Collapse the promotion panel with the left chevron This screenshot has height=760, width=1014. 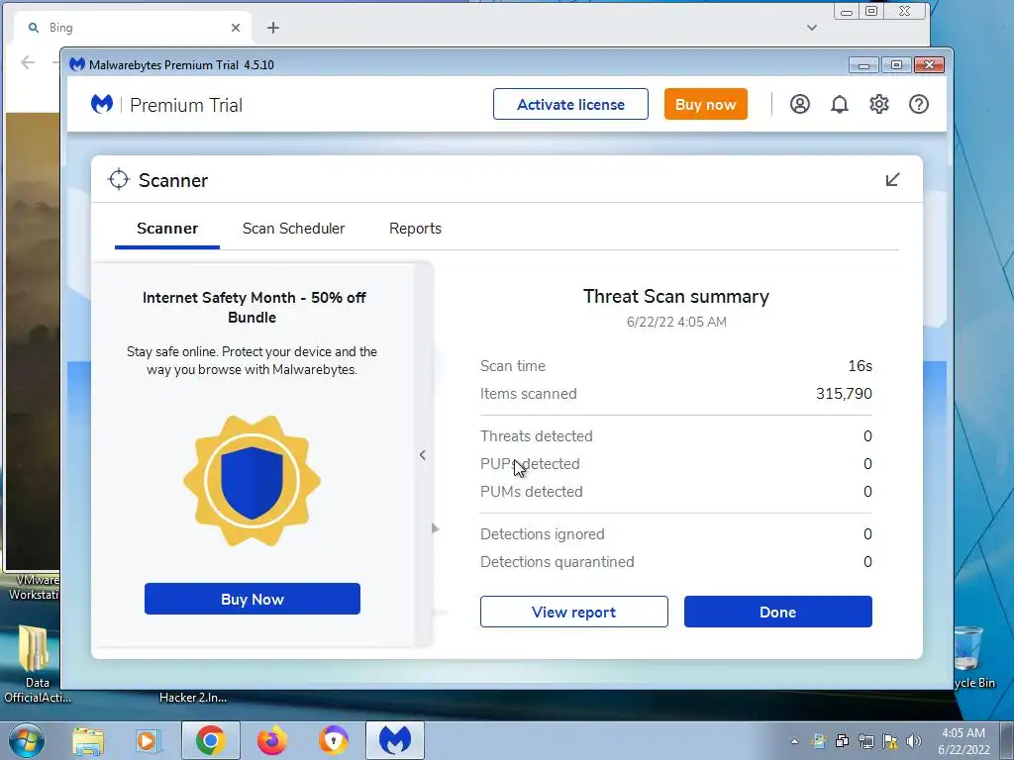coord(422,455)
